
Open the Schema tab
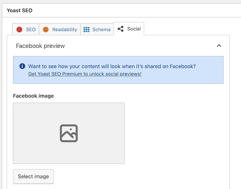point(97,29)
